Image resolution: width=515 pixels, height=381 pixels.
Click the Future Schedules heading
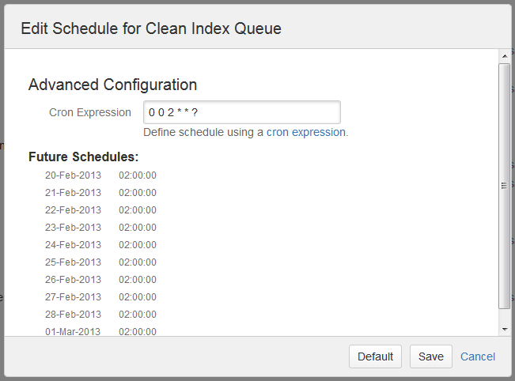pos(83,157)
